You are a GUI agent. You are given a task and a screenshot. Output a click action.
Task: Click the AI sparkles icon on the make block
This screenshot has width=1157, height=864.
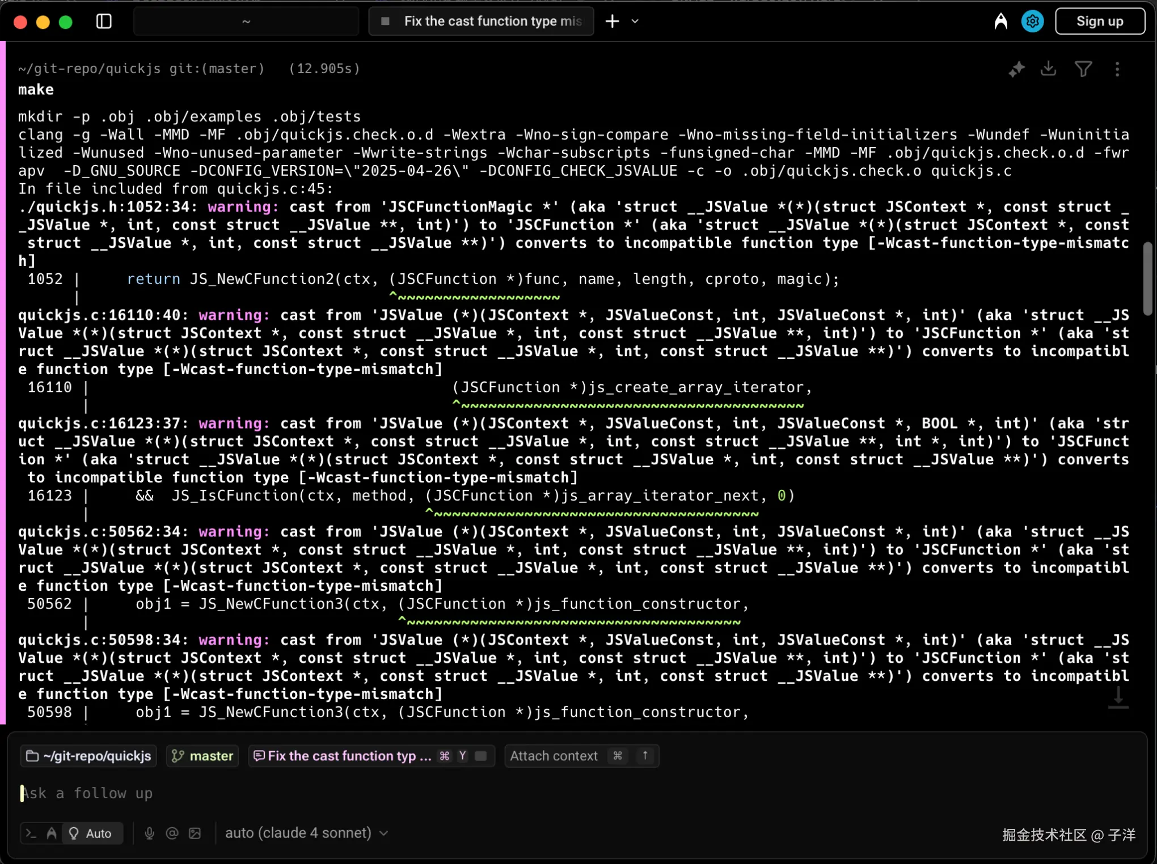click(1016, 69)
